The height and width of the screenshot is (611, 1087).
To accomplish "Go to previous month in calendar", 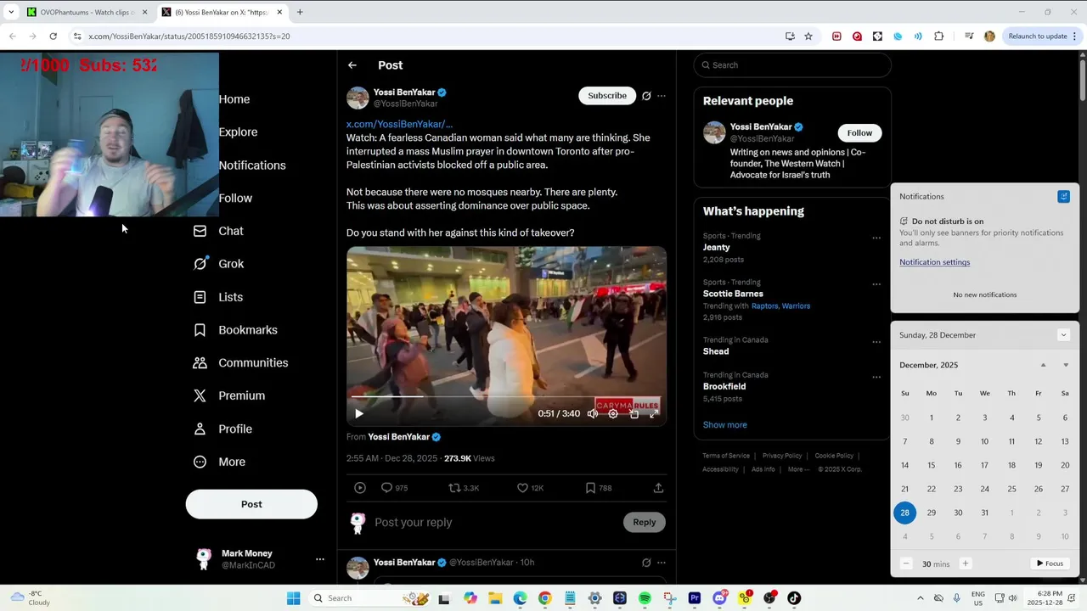I will pos(1044,365).
